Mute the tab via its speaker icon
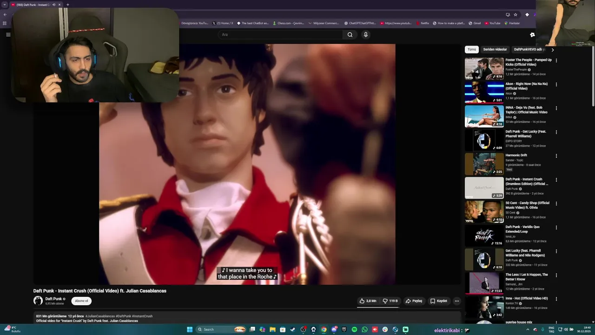Screen dimensions: 595x335 pyautogui.click(x=54, y=5)
